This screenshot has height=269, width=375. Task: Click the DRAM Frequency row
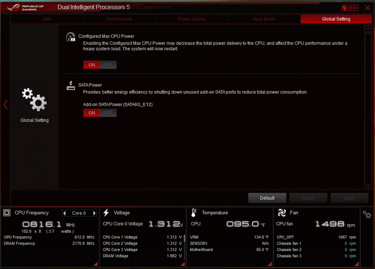49,244
